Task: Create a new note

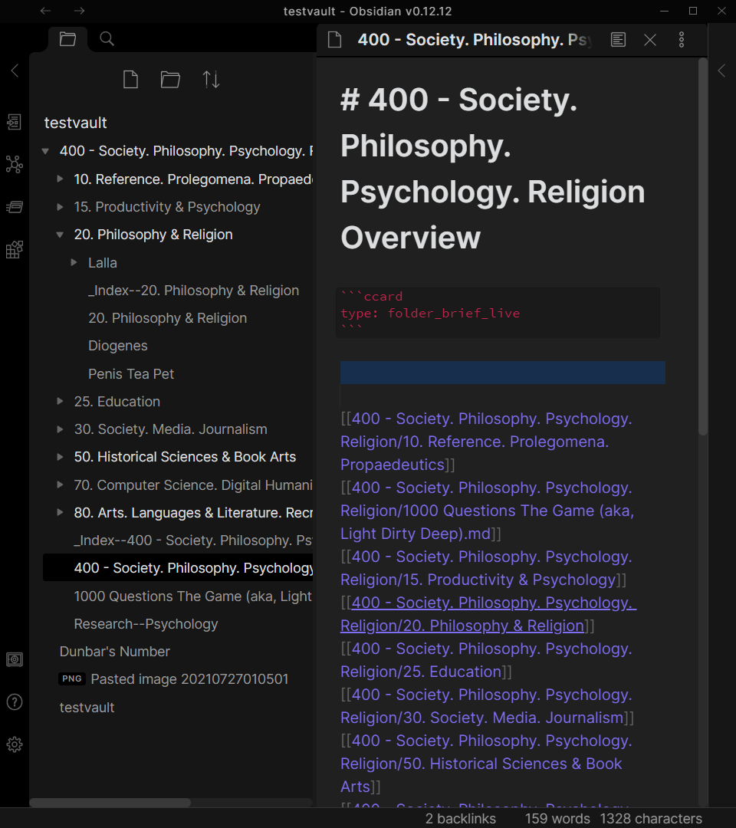Action: coord(130,80)
